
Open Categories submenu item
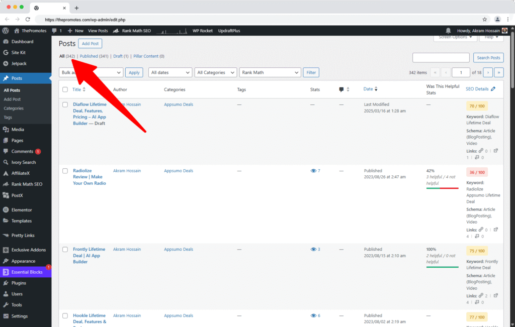(x=14, y=108)
